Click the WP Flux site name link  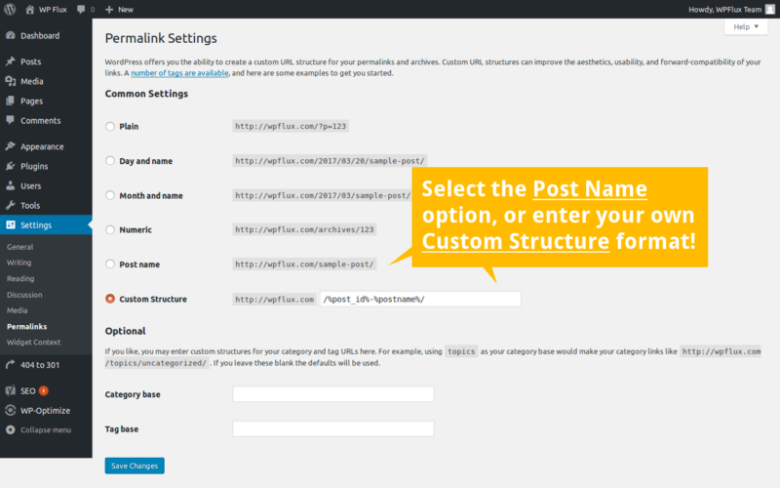(x=53, y=10)
